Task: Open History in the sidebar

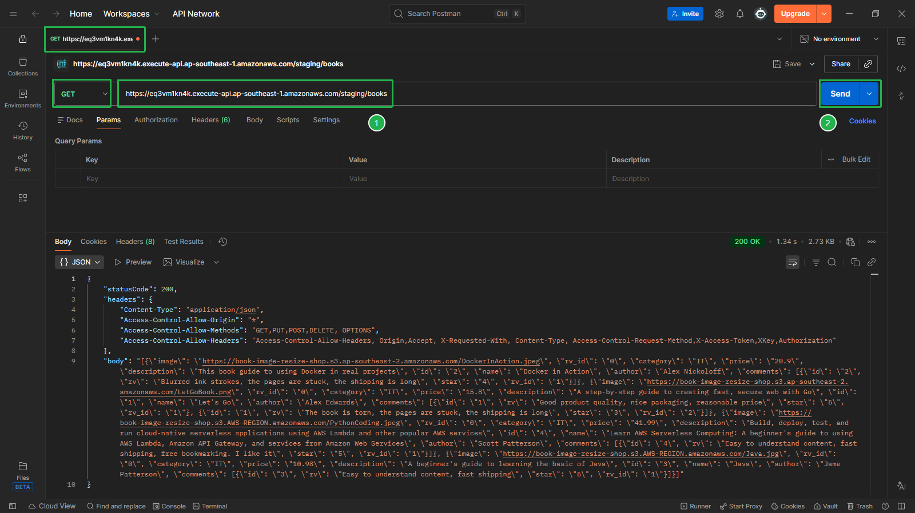Action: click(23, 131)
